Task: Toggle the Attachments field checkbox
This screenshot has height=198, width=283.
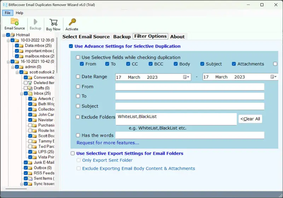Action: tap(234, 64)
